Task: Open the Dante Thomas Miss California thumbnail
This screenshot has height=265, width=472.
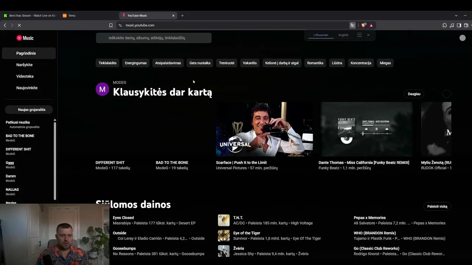Action: 367,129
